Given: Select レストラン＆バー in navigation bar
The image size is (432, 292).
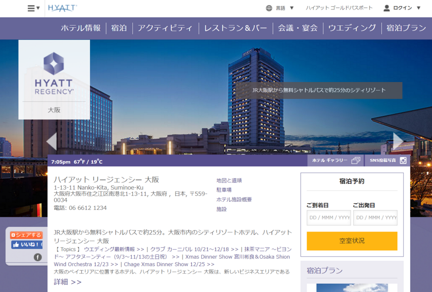Looking at the screenshot, I should tap(235, 28).
